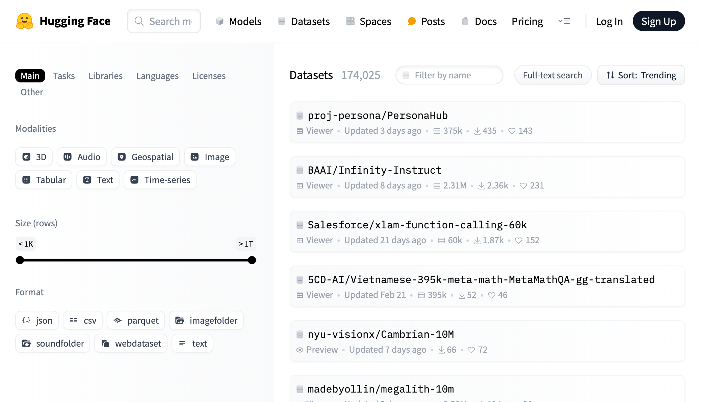The image size is (701, 402).
Task: Click the Filter by name input field
Action: pyautogui.click(x=449, y=75)
